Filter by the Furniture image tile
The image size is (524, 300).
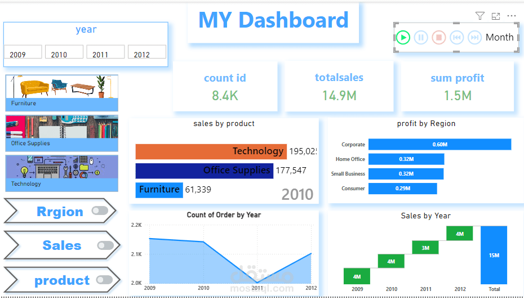click(x=62, y=93)
